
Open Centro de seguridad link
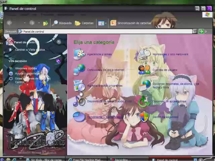click(165, 117)
